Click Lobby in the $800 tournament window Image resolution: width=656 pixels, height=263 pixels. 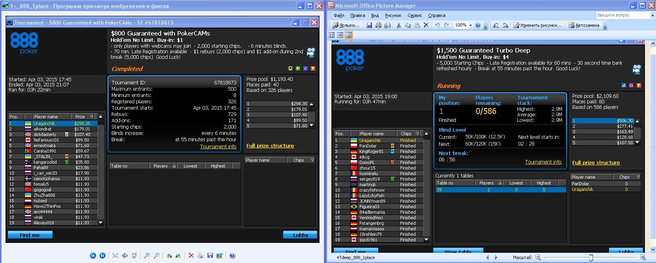pyautogui.click(x=300, y=235)
